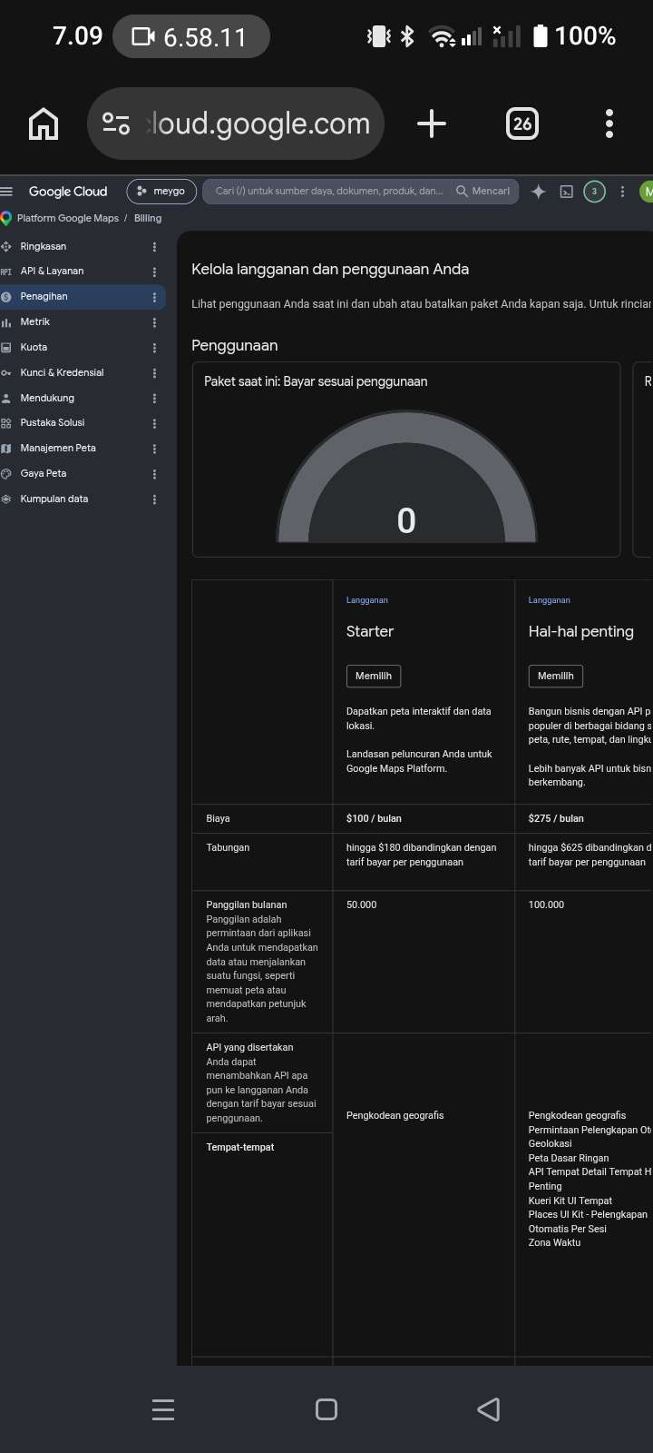Open Manajemen Peta in the sidebar

pyautogui.click(x=58, y=448)
